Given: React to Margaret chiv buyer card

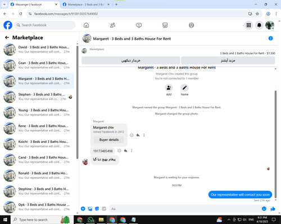Looking at the screenshot, I should pyautogui.click(x=132, y=135).
